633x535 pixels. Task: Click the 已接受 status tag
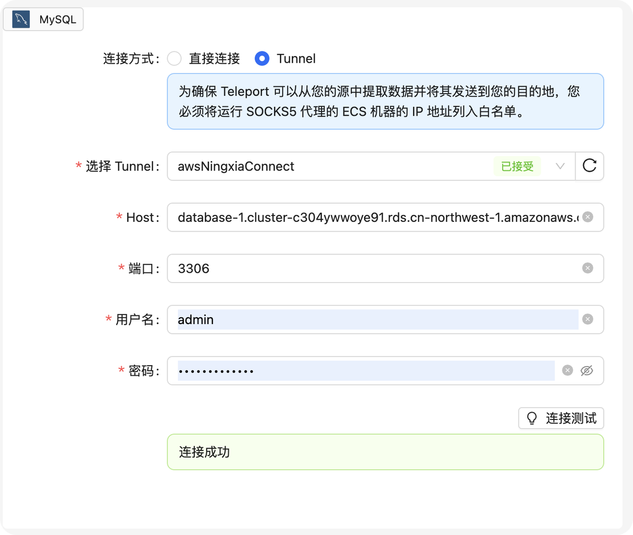(x=517, y=166)
